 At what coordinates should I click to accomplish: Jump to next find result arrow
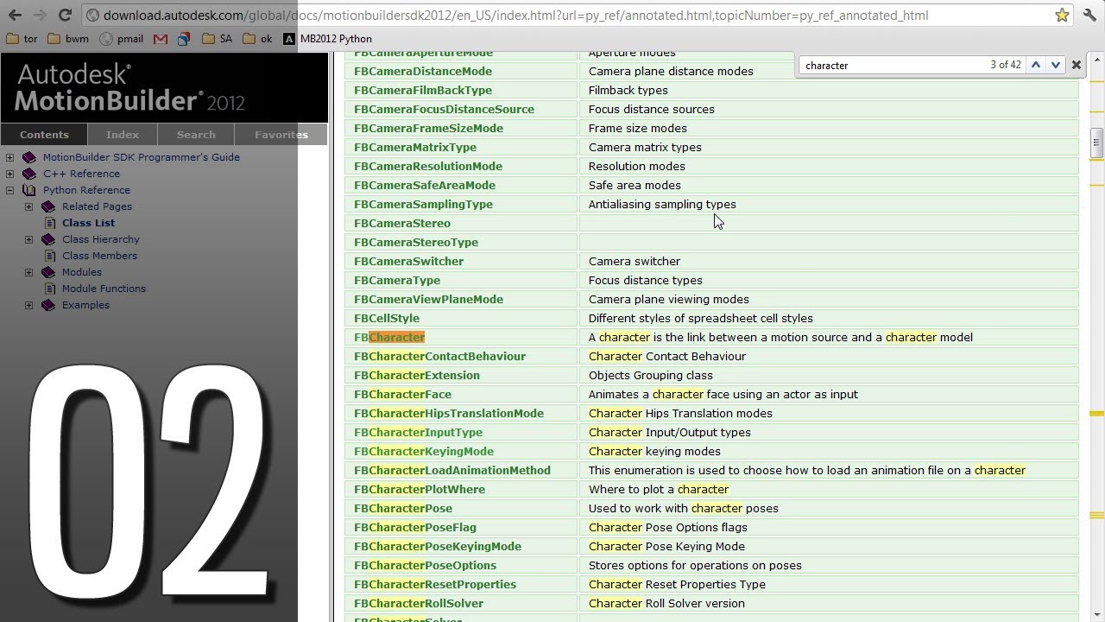coord(1055,65)
